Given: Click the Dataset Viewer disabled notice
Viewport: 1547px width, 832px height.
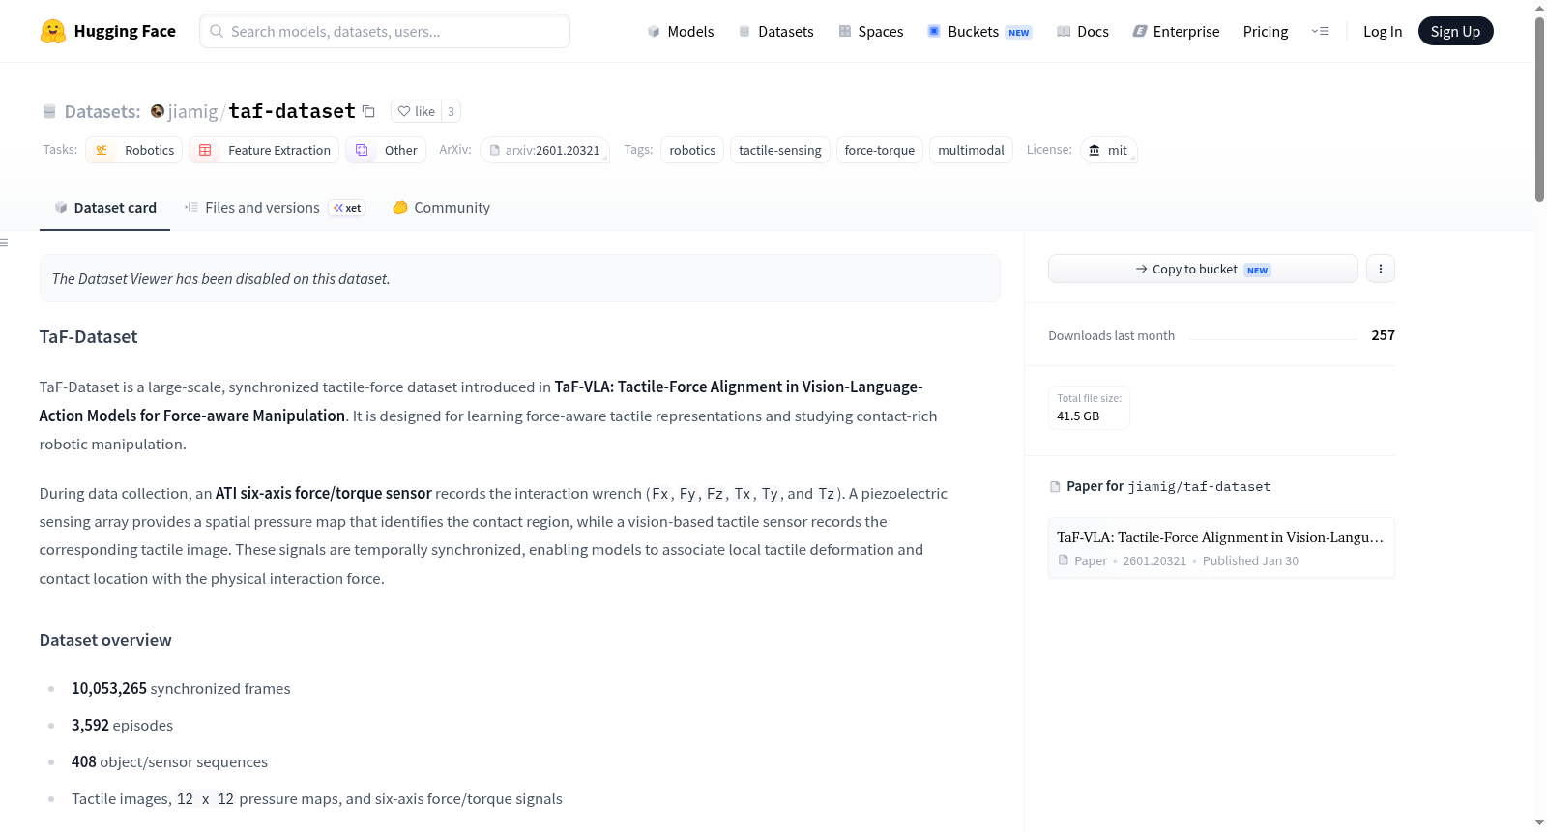Looking at the screenshot, I should [x=520, y=278].
